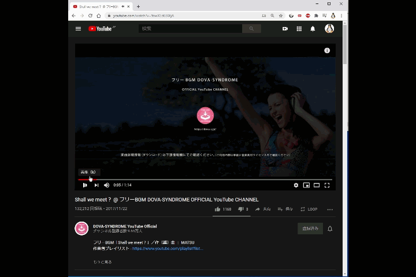Open the YouTube hamburger guide menu

tap(78, 29)
